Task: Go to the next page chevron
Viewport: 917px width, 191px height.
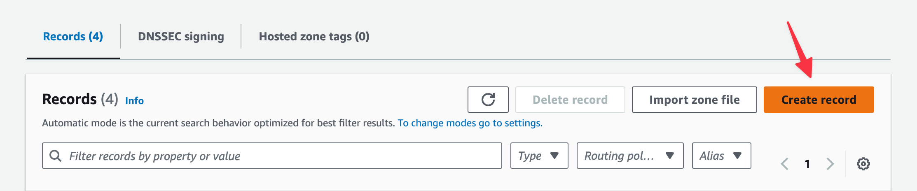Action: pyautogui.click(x=830, y=164)
